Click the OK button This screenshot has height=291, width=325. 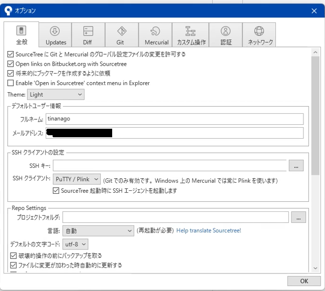(x=304, y=281)
